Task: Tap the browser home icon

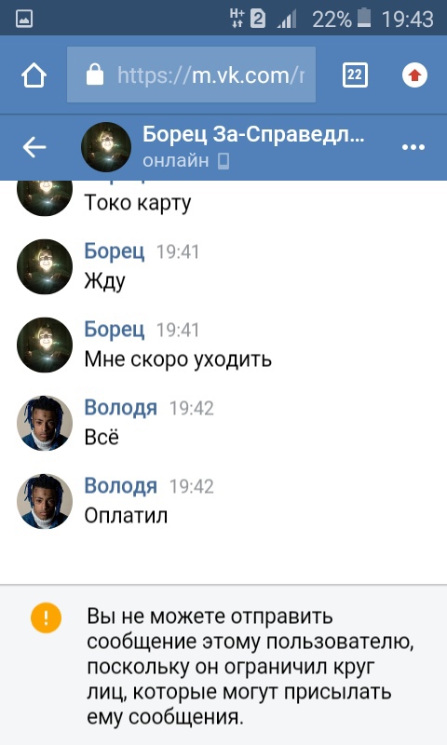Action: [34, 75]
